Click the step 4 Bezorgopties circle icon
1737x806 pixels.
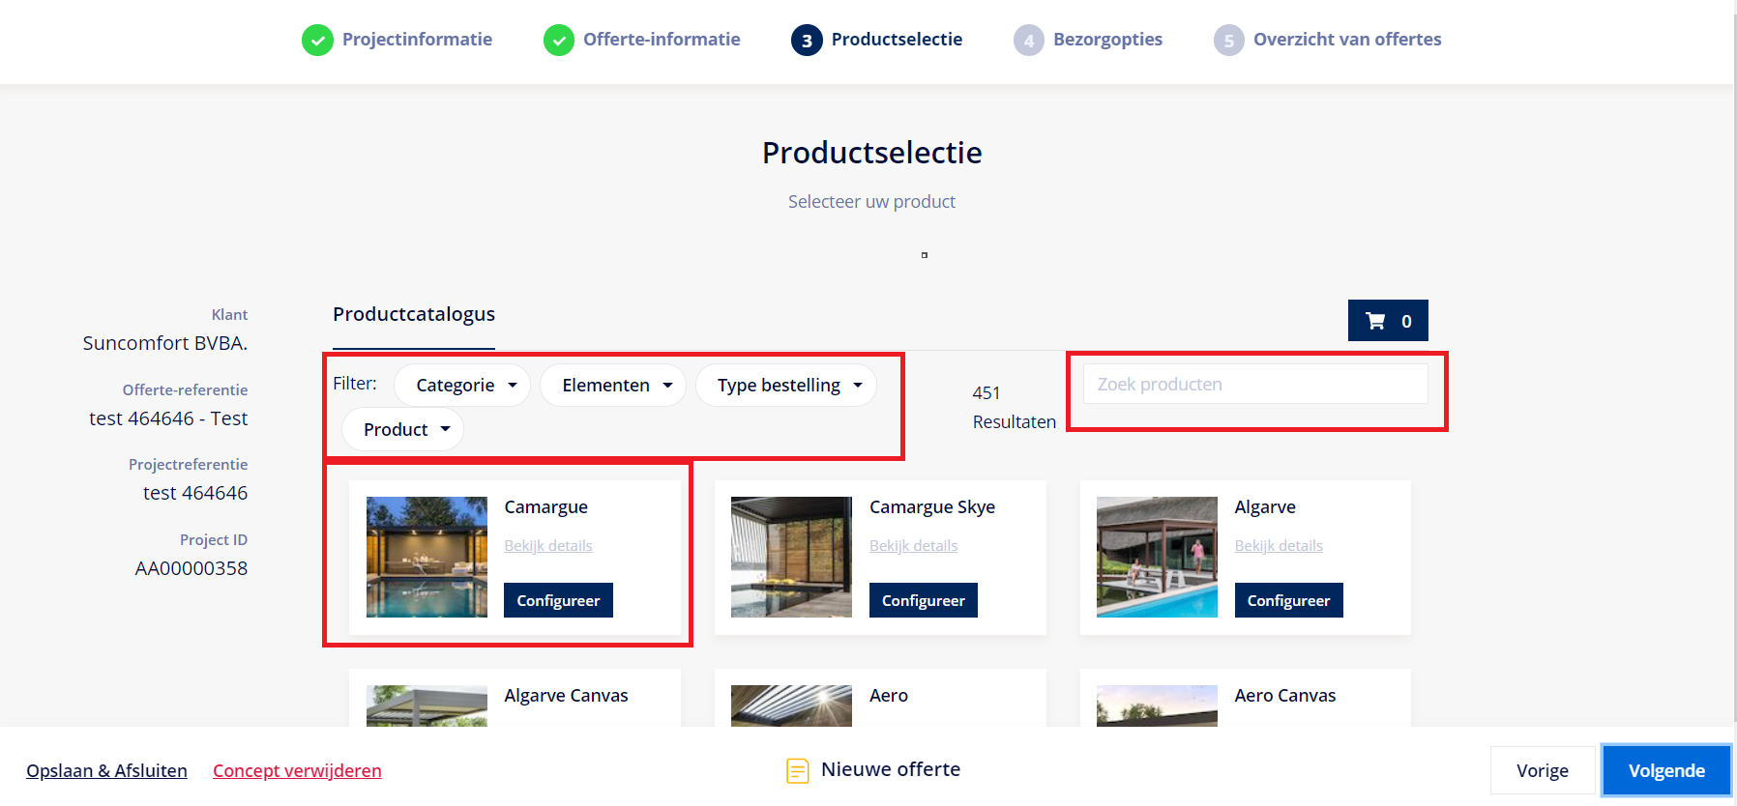coord(1028,41)
